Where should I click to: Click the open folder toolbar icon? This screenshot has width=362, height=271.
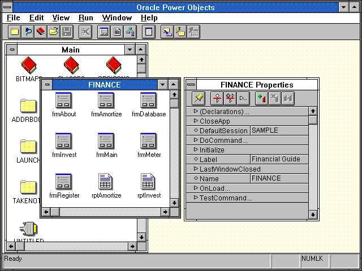(54, 32)
